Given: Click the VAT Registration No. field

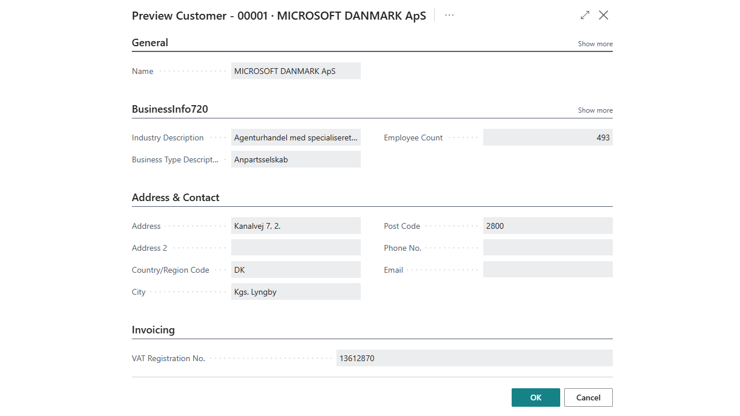Looking at the screenshot, I should click(475, 358).
